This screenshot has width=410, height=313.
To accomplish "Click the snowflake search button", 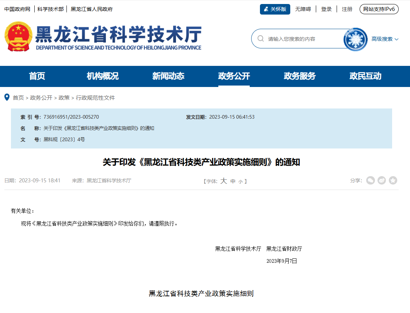I will (355, 39).
